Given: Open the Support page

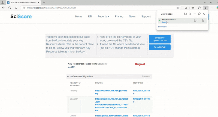Looking at the screenshot, I should point(146,16).
